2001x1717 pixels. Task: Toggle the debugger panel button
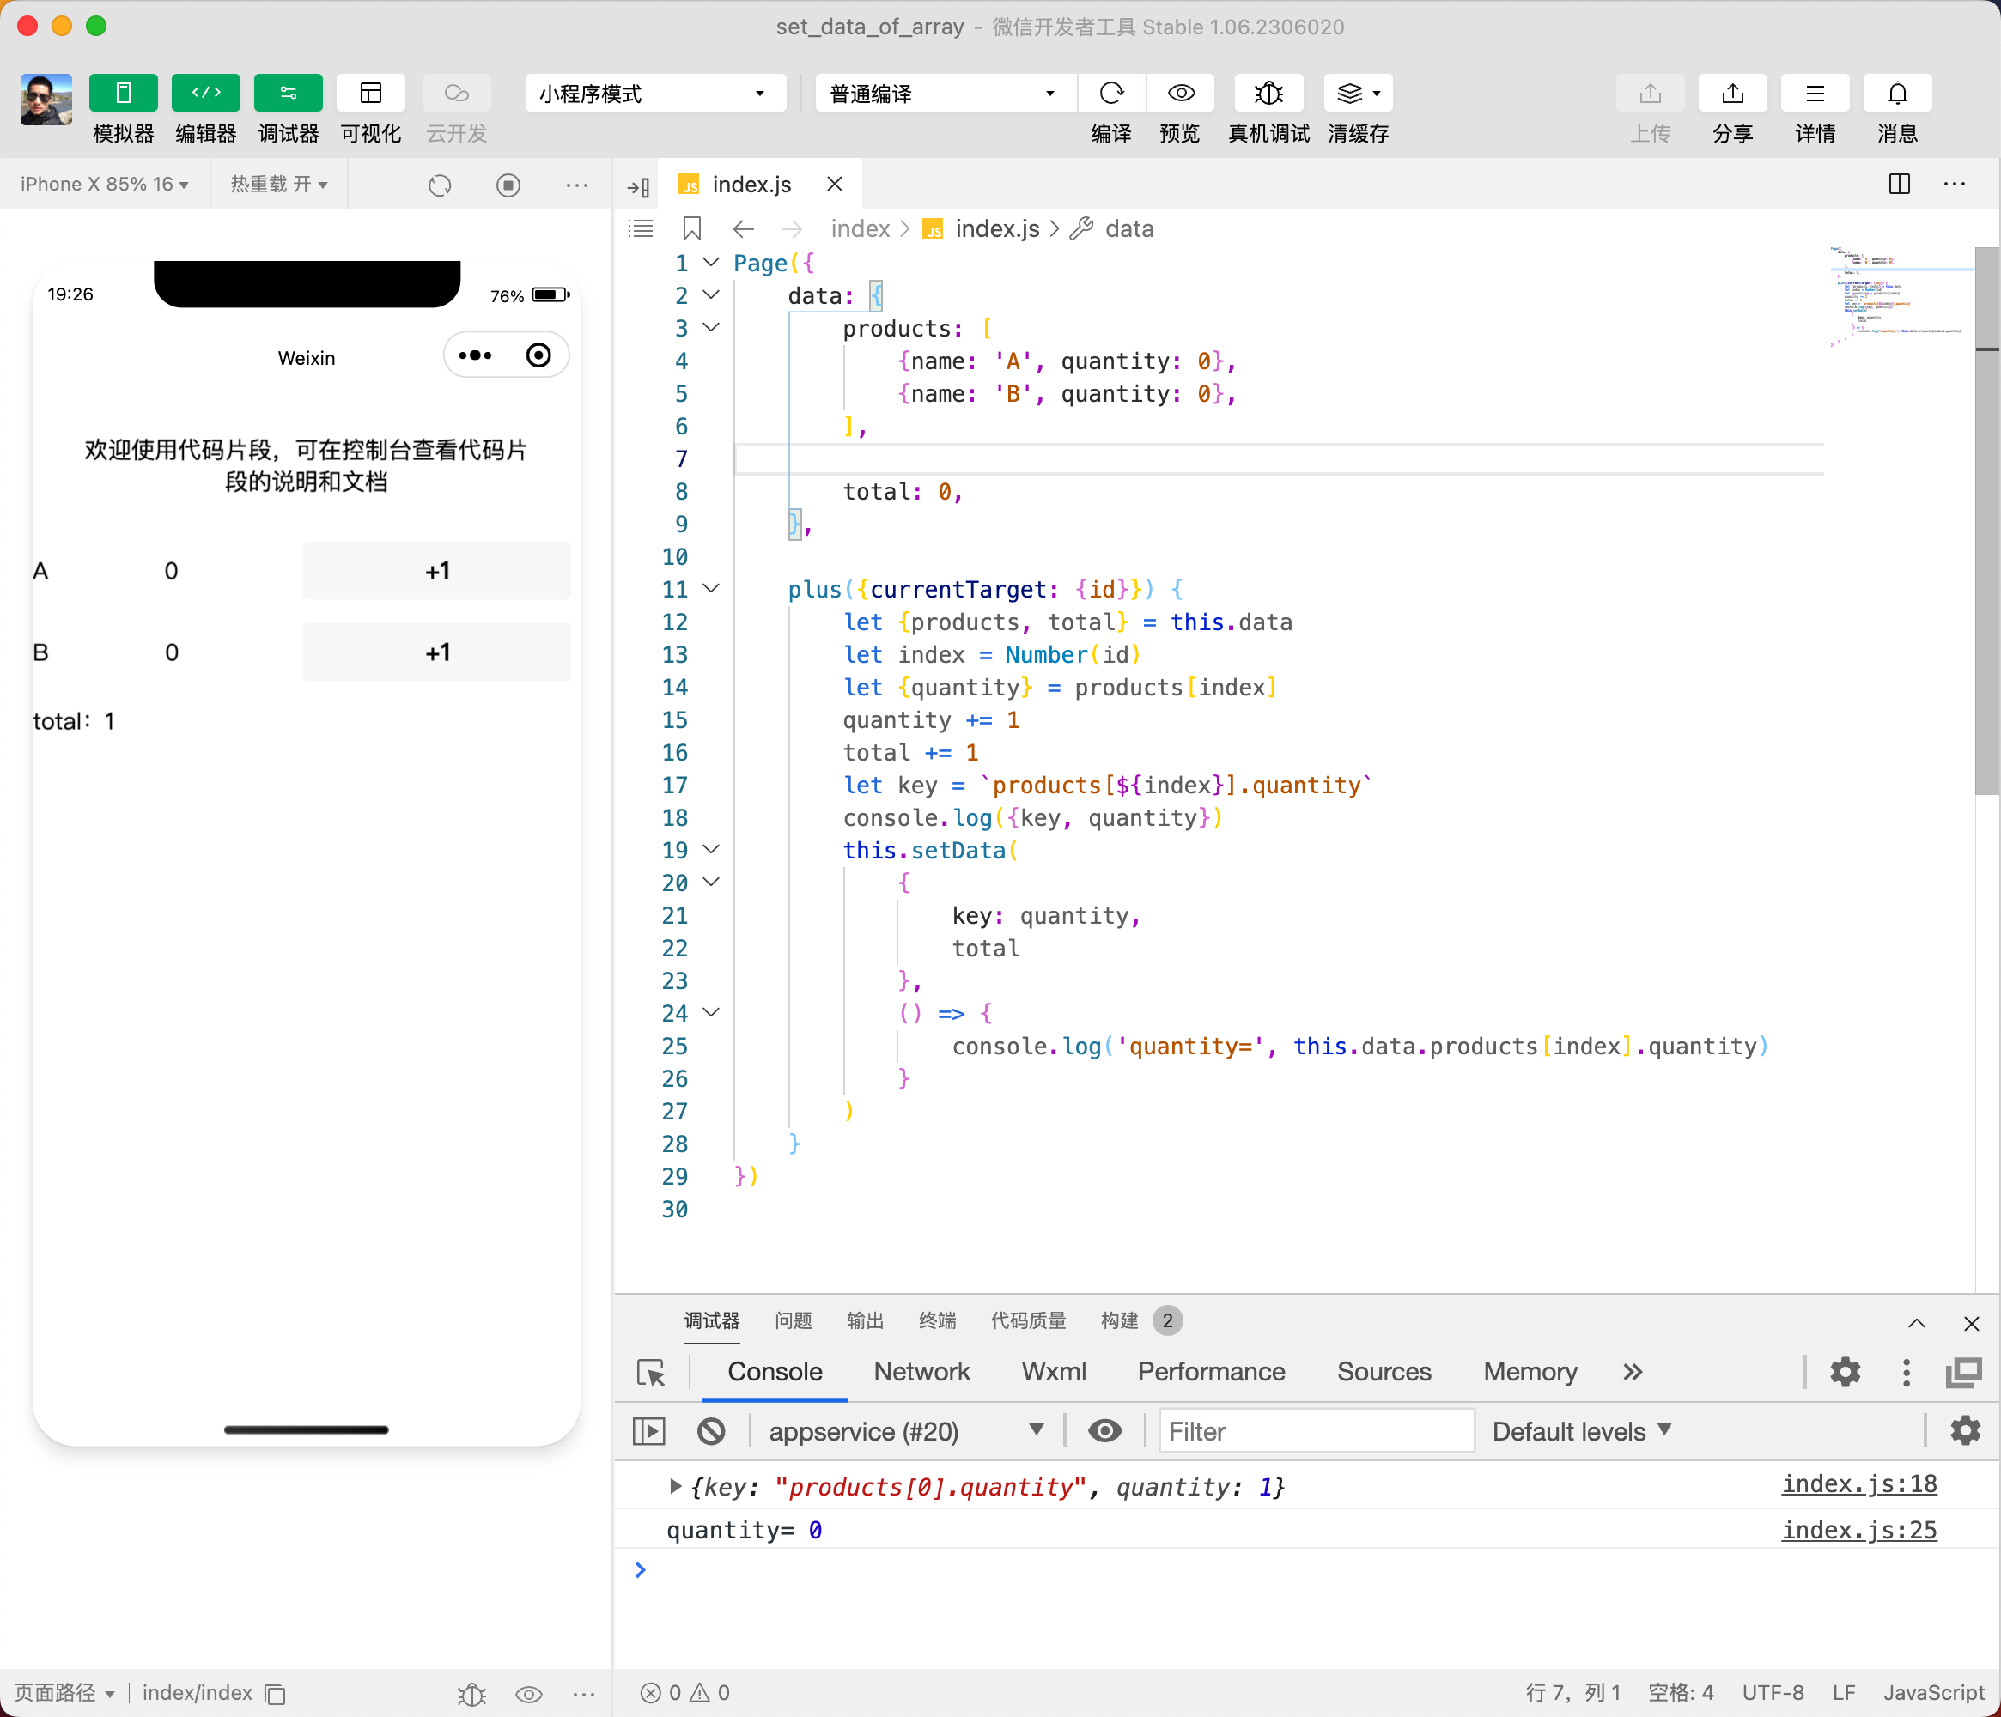click(288, 93)
